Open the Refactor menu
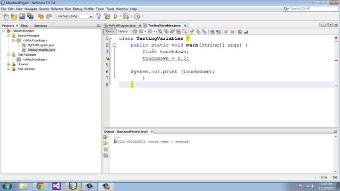Viewport: 340px width, 191px height. coord(57,9)
